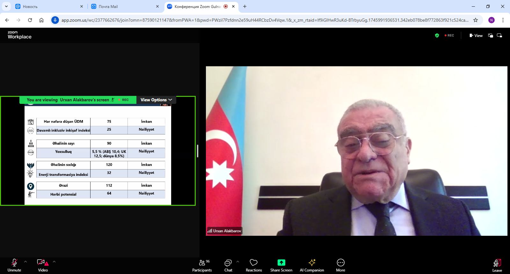
Task: Unmute the microphone
Action: coord(14,265)
